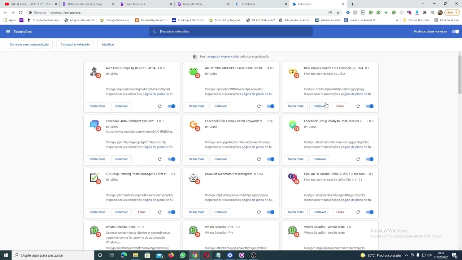Open WhatsApp from the taskbar
Image resolution: width=462 pixels, height=260 pixels.
pos(183,255)
